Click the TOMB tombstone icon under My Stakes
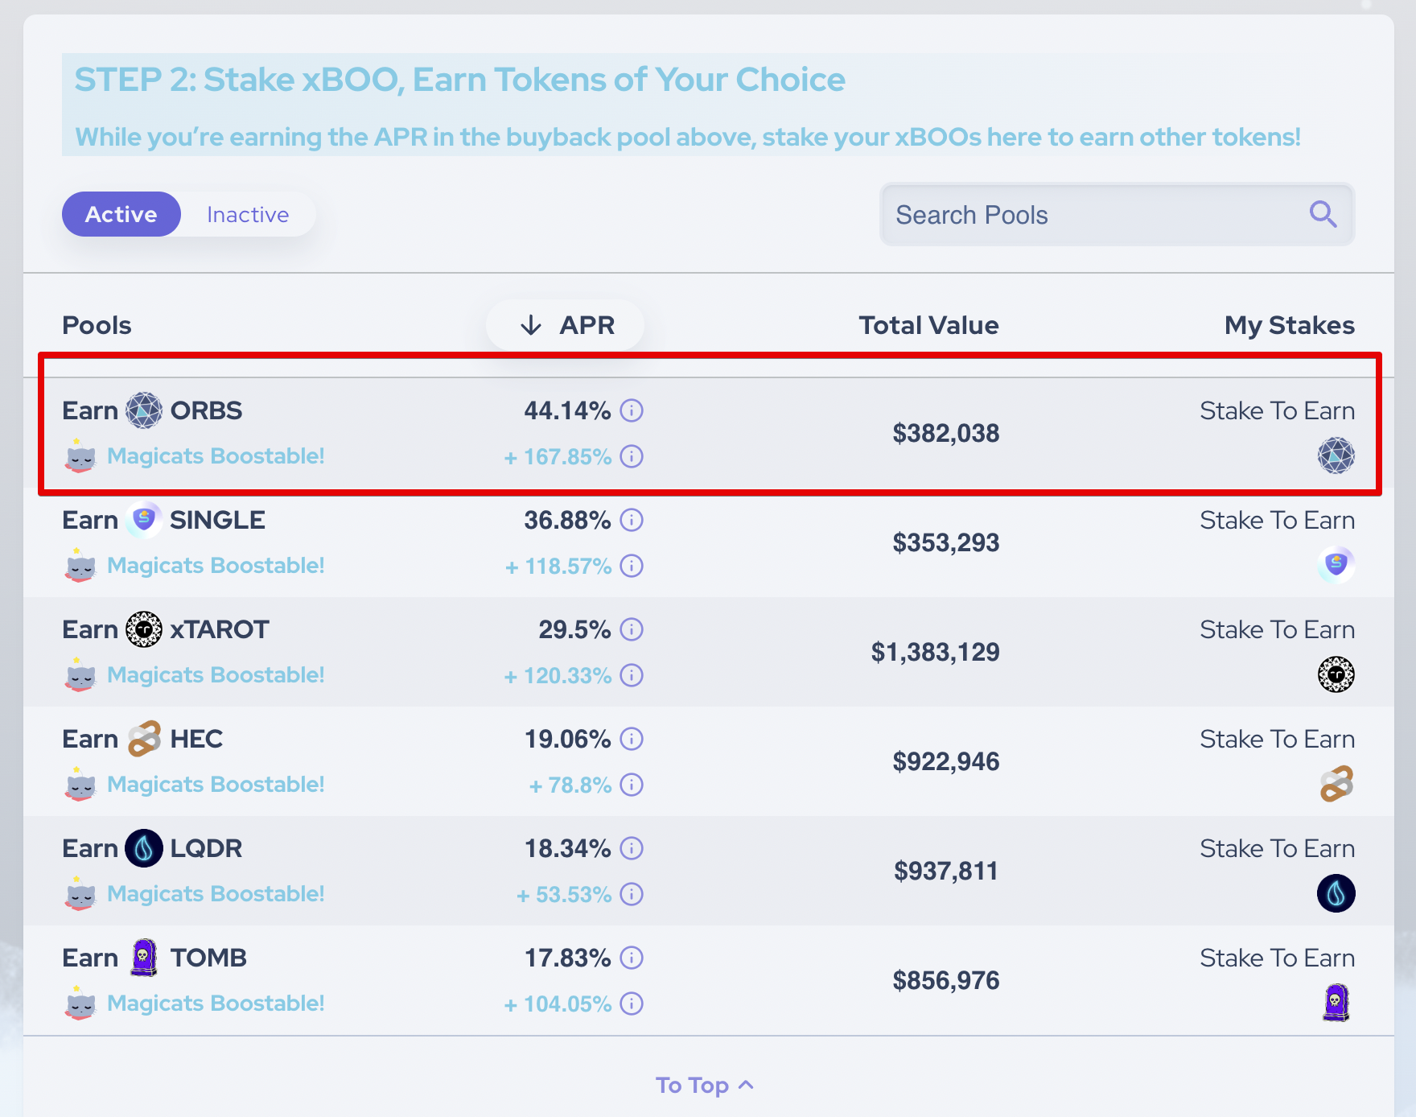1416x1117 pixels. [1336, 1003]
